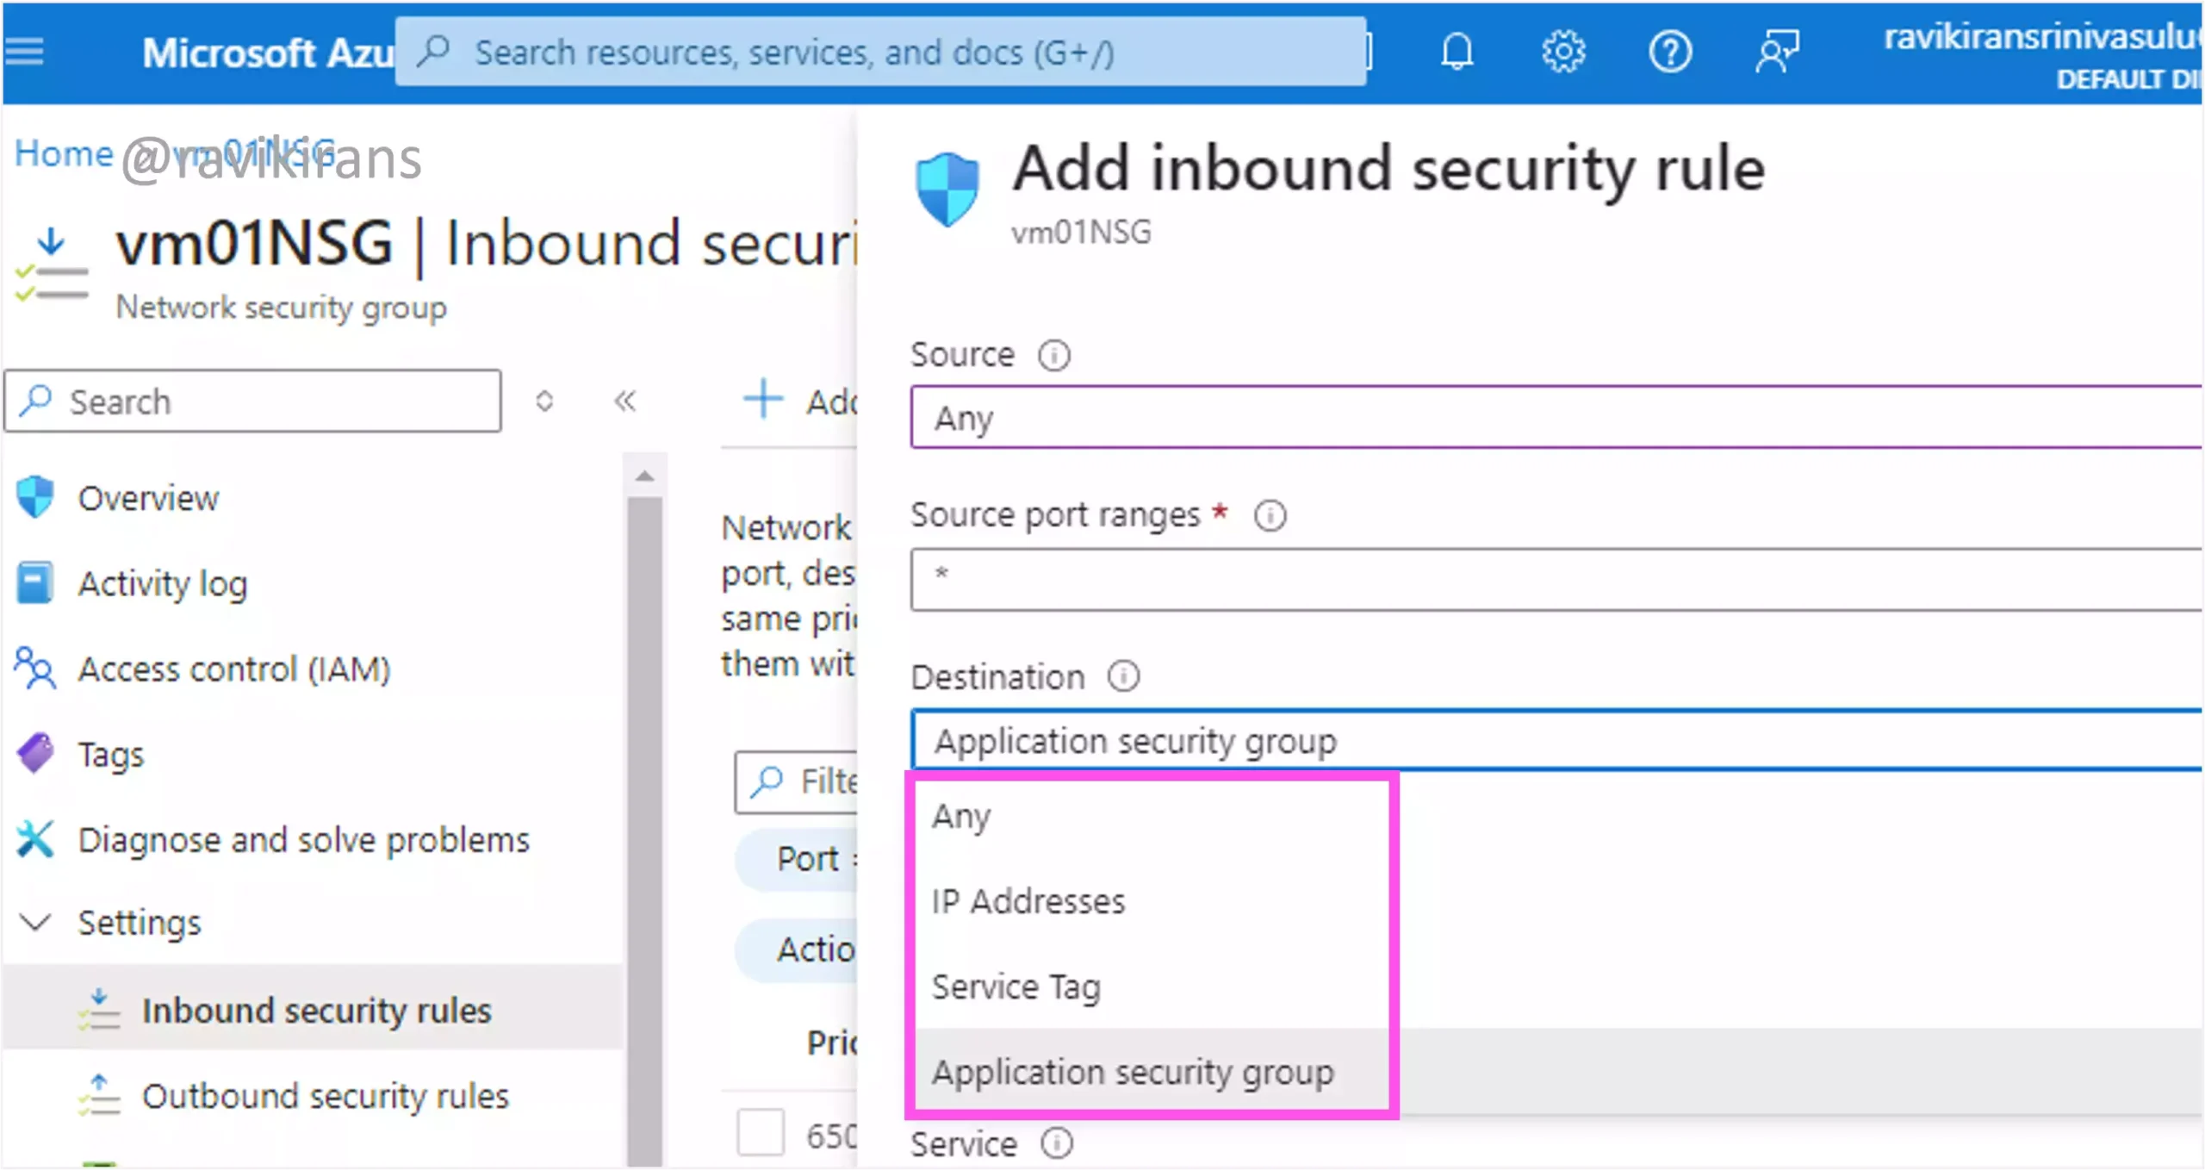This screenshot has height=1170, width=2205.
Task: Focus the sidebar Search field
Action: (253, 401)
